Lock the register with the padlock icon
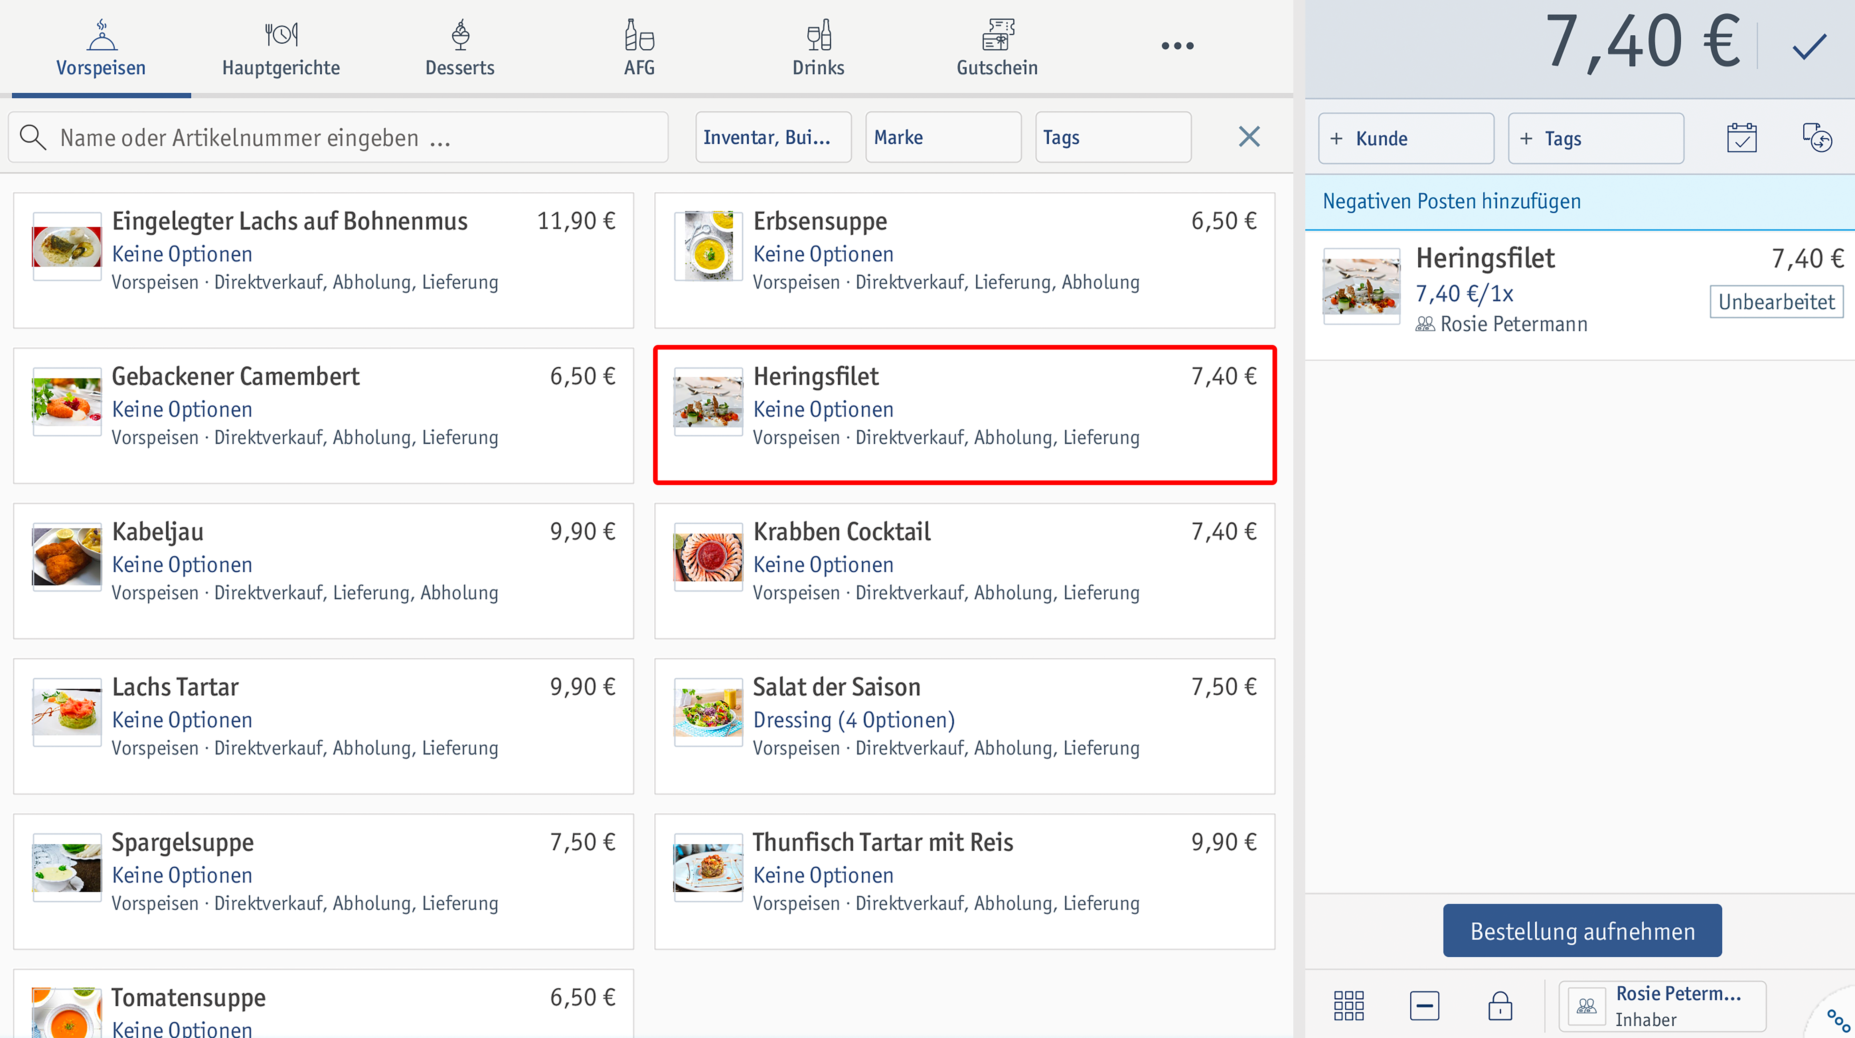The width and height of the screenshot is (1855, 1038). click(1500, 1006)
